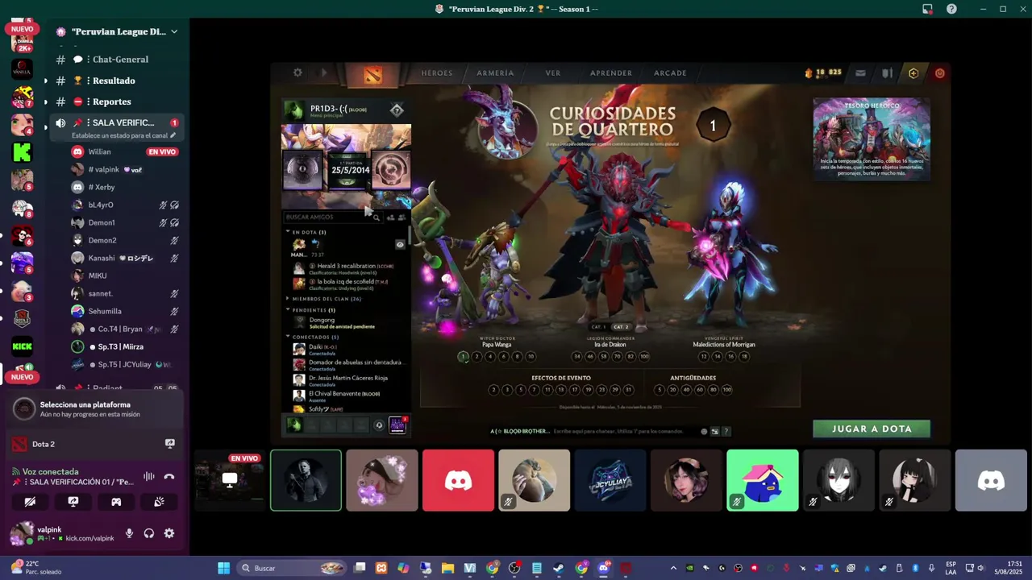The image size is (1032, 580).
Task: Collapse the EN DOTA friends section
Action: (x=288, y=232)
